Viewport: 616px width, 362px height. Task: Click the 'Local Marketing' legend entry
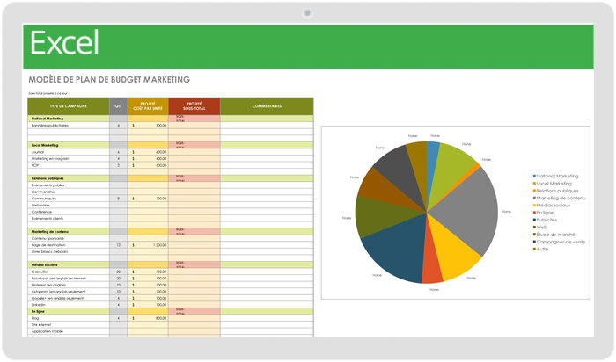553,184
